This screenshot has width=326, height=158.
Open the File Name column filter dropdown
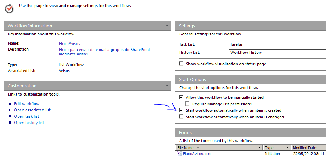260,148
